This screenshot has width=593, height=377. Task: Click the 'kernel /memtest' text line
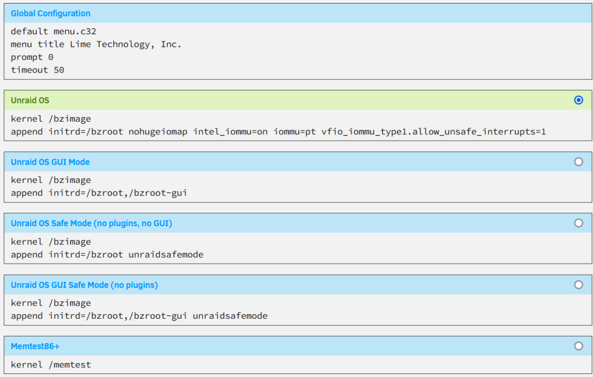50,365
